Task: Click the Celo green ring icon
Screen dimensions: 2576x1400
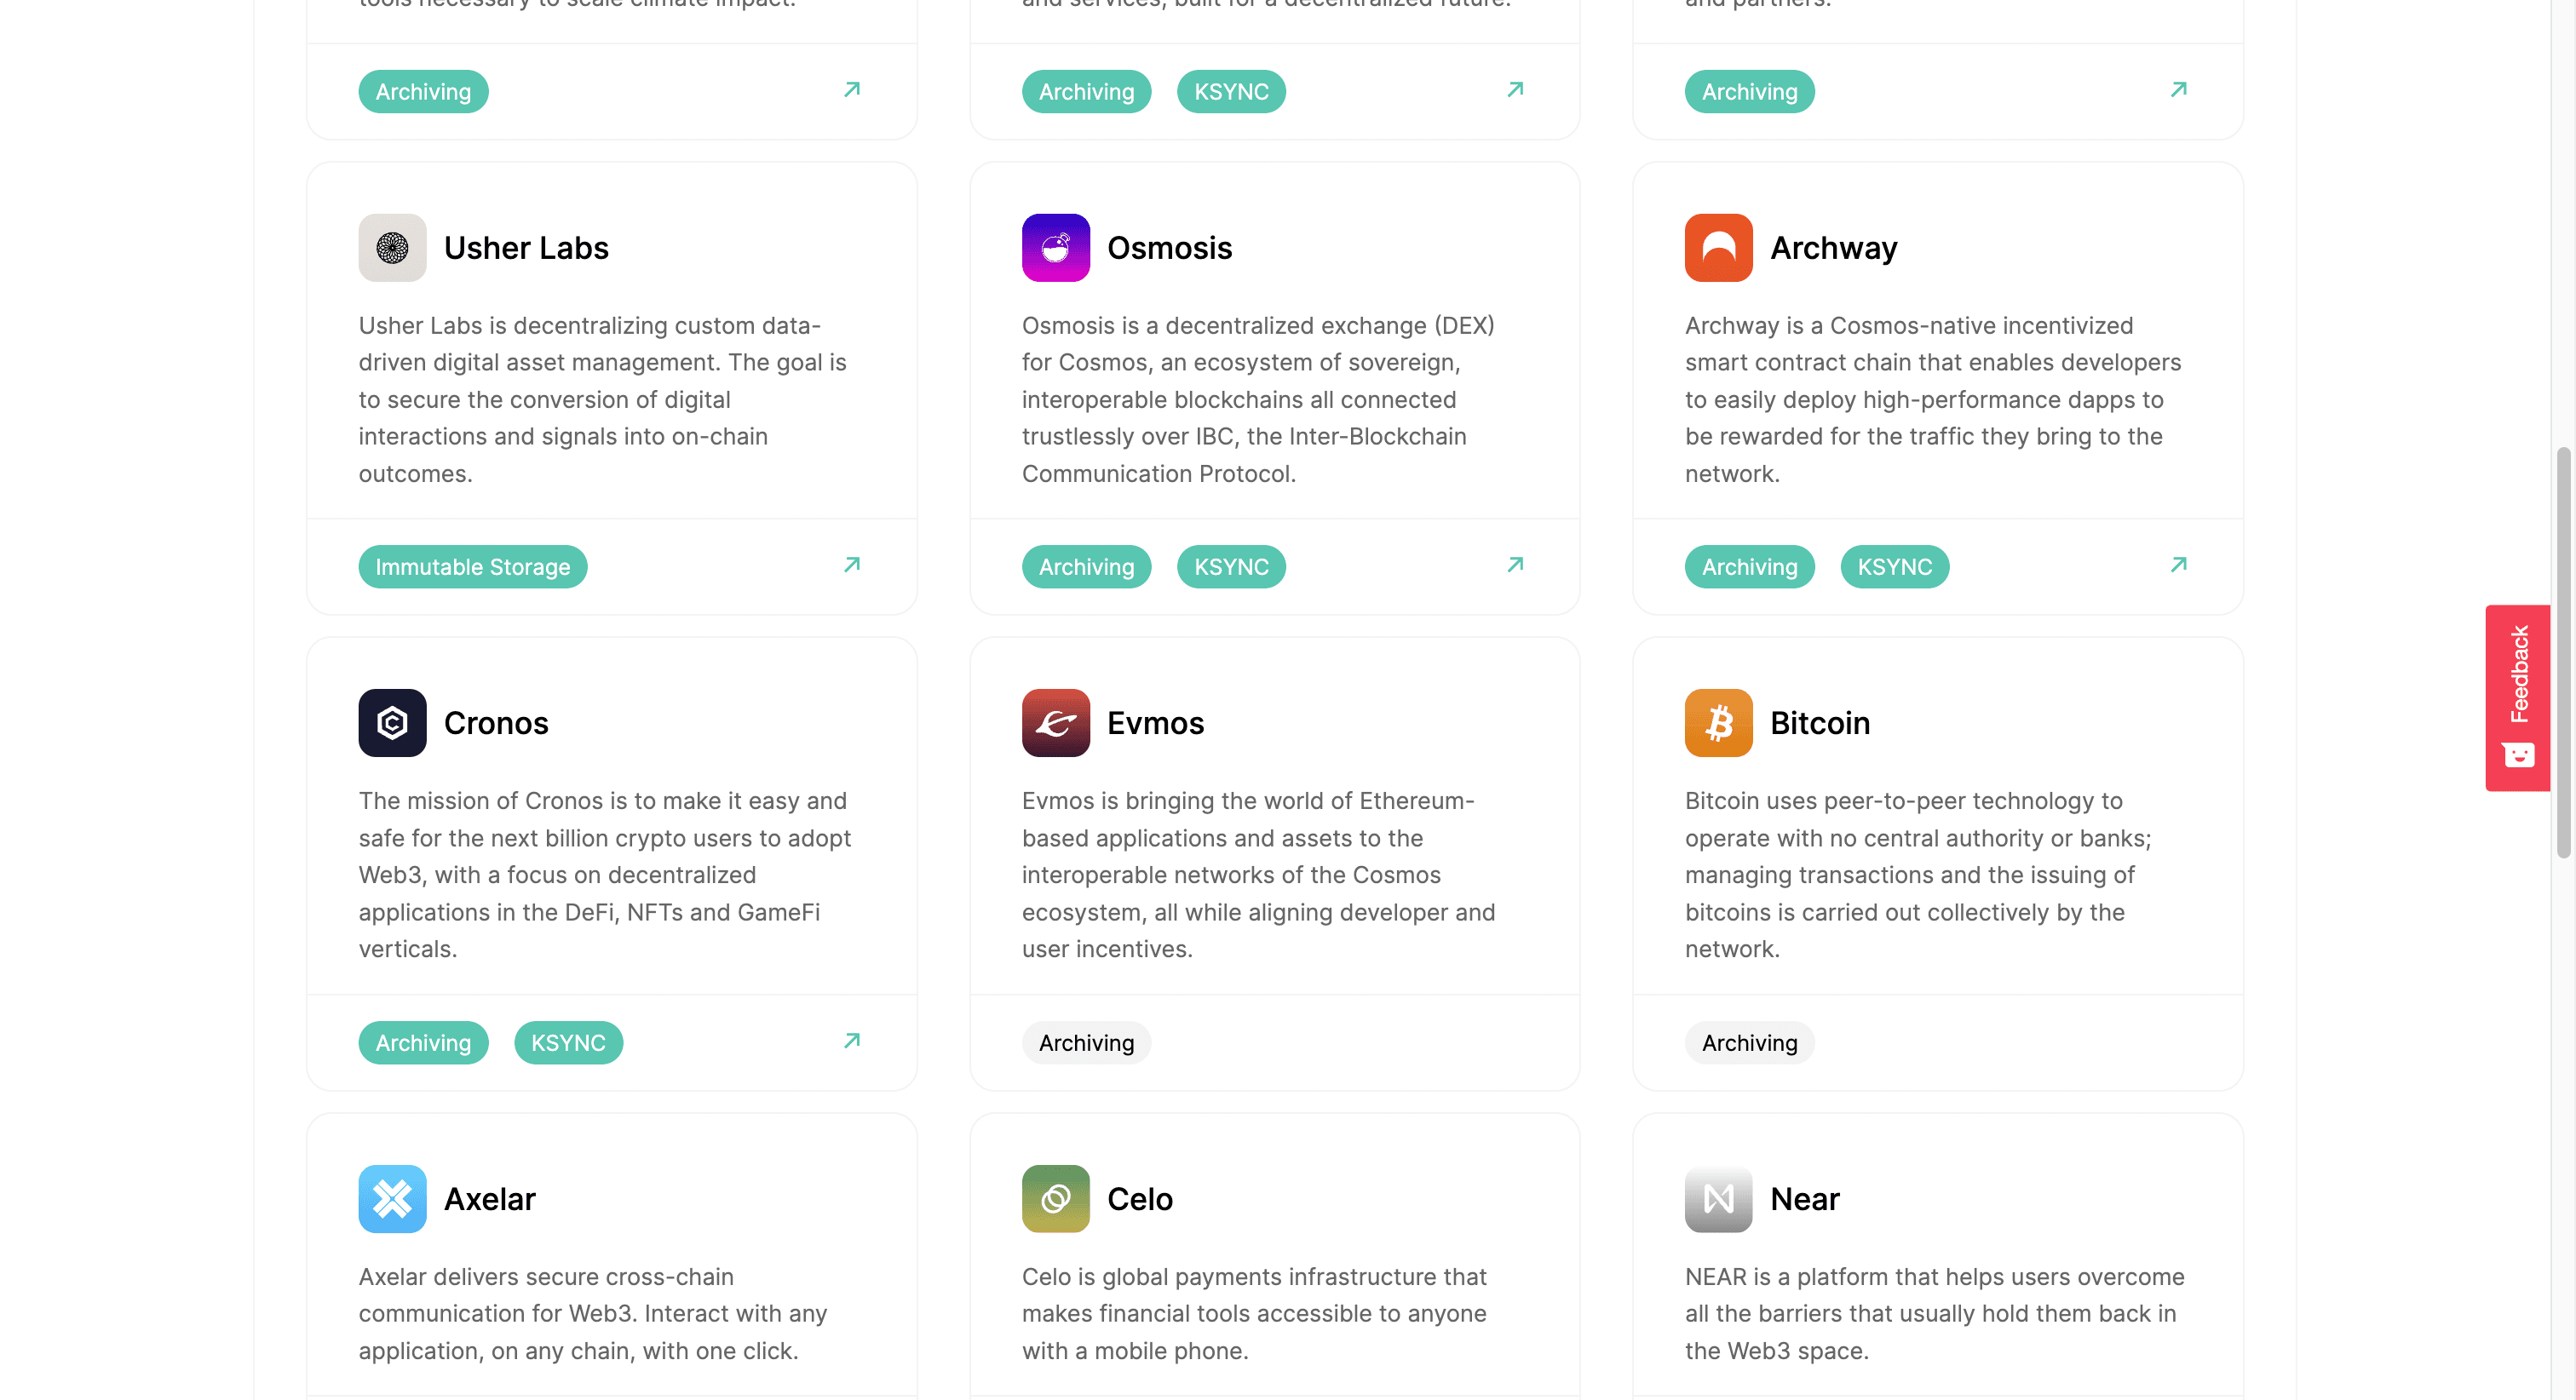Action: [1055, 1198]
